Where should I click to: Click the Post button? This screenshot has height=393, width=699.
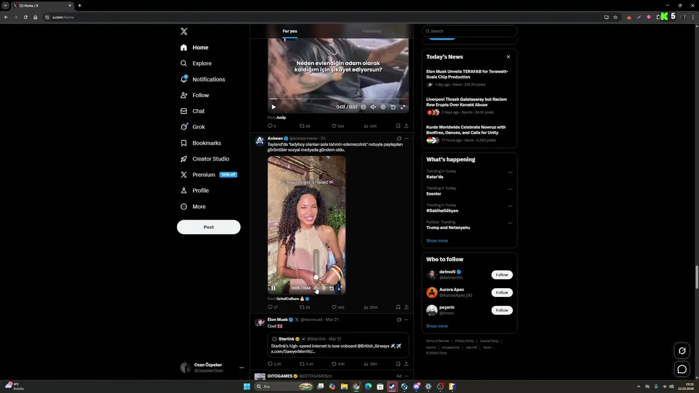click(x=209, y=227)
